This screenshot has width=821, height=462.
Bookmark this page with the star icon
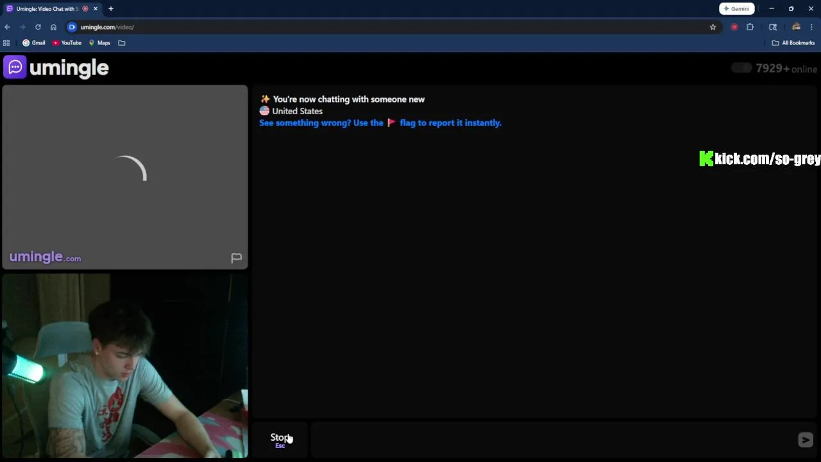click(x=713, y=27)
